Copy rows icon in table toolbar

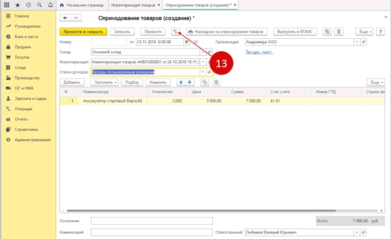205,82
